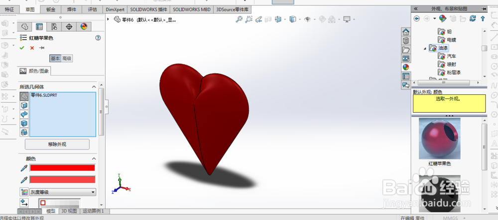The image size is (498, 220).
Task: Click the 移除外观 button
Action: click(57, 145)
